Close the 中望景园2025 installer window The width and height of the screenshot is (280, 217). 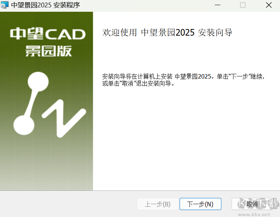coord(269,5)
